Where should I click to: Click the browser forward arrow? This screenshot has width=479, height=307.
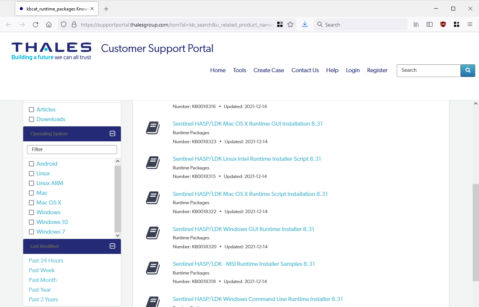pyautogui.click(x=22, y=25)
